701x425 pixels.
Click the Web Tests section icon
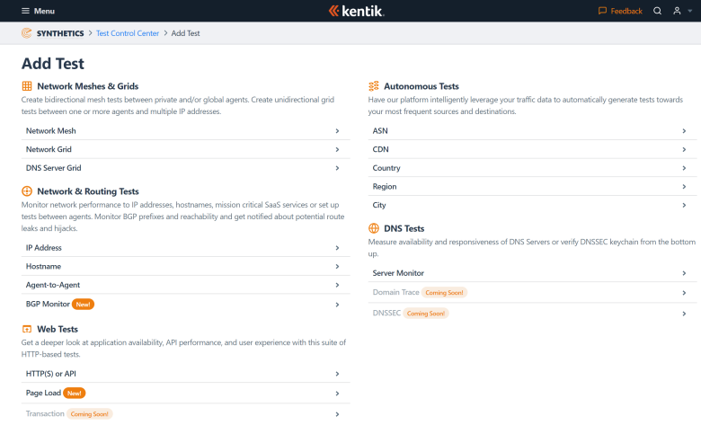(x=27, y=329)
